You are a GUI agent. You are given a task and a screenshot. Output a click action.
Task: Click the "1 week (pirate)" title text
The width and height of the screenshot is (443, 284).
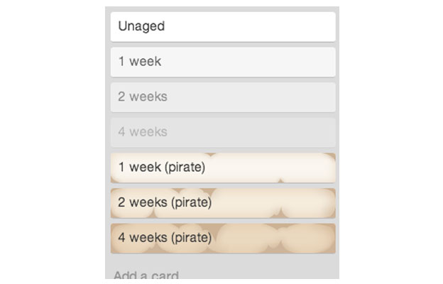(162, 168)
